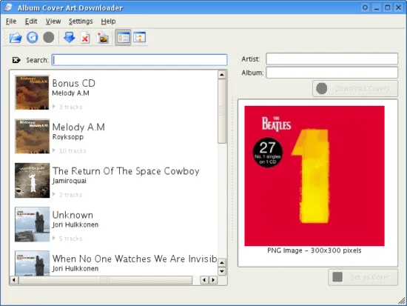
Task: Click the horizontal scroll right arrow
Action: (x=213, y=280)
